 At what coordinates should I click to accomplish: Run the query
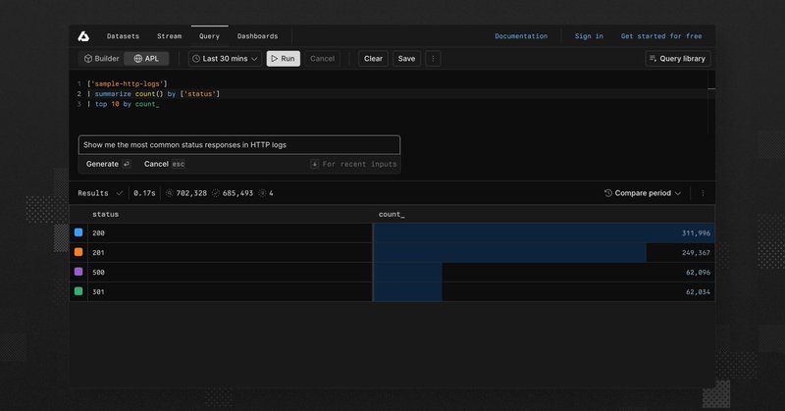[x=284, y=59]
